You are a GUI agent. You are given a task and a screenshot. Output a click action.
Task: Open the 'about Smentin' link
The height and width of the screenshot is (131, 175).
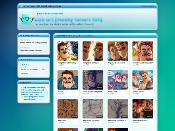point(30,99)
